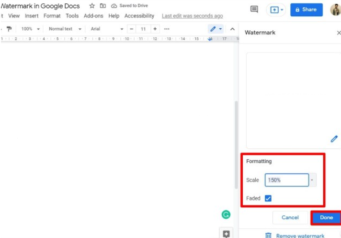Open the Add-ons menu
This screenshot has width=341, height=238.
[x=93, y=16]
